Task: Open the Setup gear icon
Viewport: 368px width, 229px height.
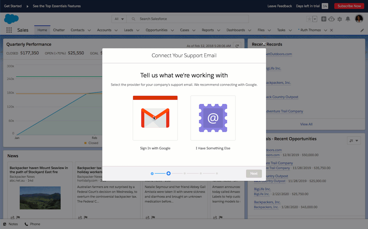Action: (x=340, y=19)
